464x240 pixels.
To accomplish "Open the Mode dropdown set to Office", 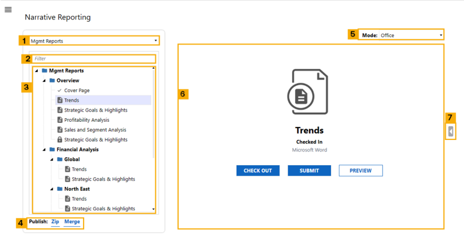I will [x=411, y=35].
